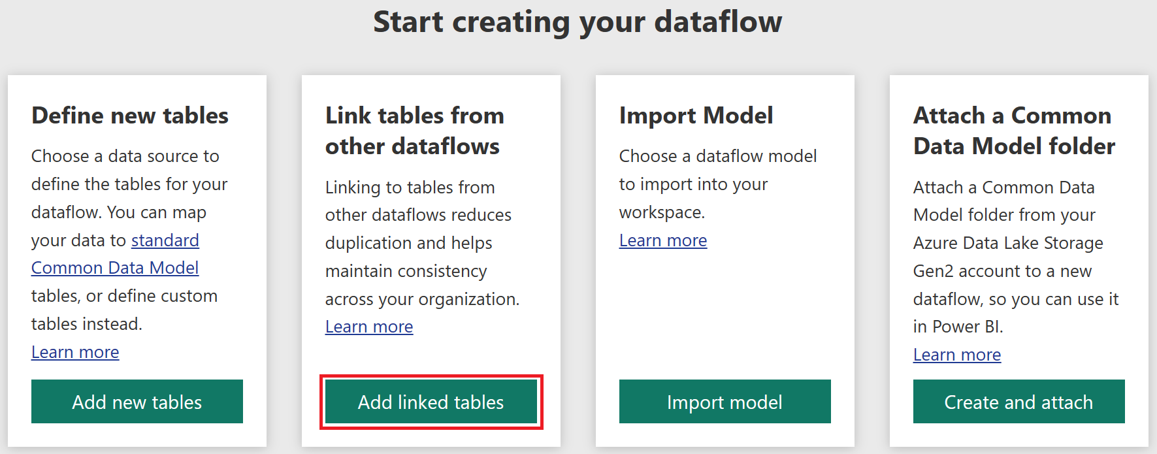Screen dimensions: 1157x454
Task: Open Learn more under Import Model
Action: (x=663, y=240)
